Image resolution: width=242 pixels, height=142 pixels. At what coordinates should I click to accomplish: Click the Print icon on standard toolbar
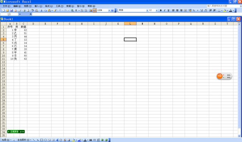pos(24,10)
